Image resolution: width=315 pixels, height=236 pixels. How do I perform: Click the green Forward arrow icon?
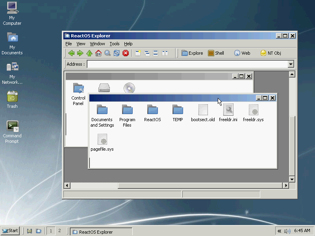(80, 53)
